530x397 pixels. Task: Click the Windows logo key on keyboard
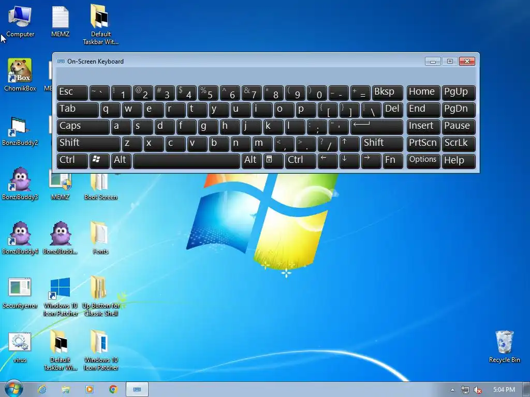[99, 161]
